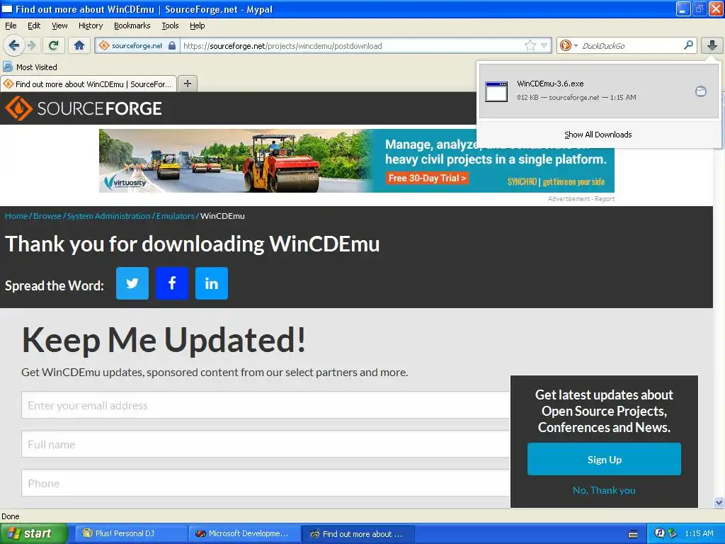Go back to the previous page
This screenshot has width=725, height=544.
(13, 45)
